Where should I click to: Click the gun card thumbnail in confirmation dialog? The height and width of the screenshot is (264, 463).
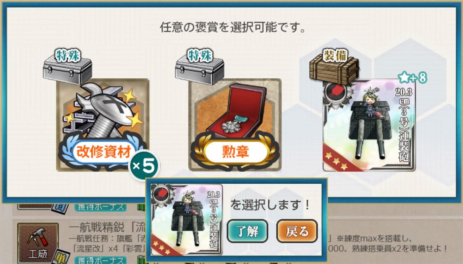coord(187,220)
